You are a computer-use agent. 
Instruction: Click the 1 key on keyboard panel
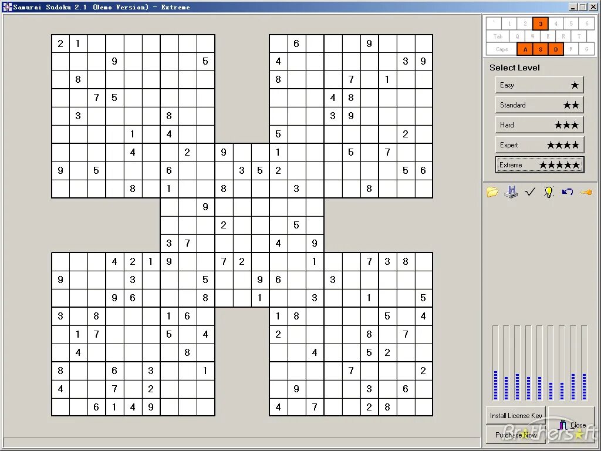509,23
